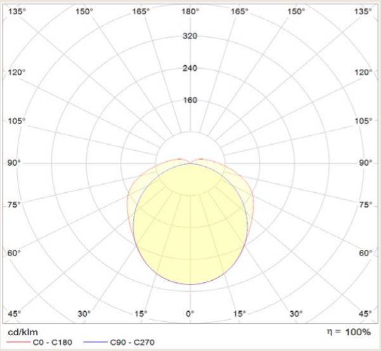Click the 90° label on the right side
The width and height of the screenshot is (381, 351).
pos(366,163)
